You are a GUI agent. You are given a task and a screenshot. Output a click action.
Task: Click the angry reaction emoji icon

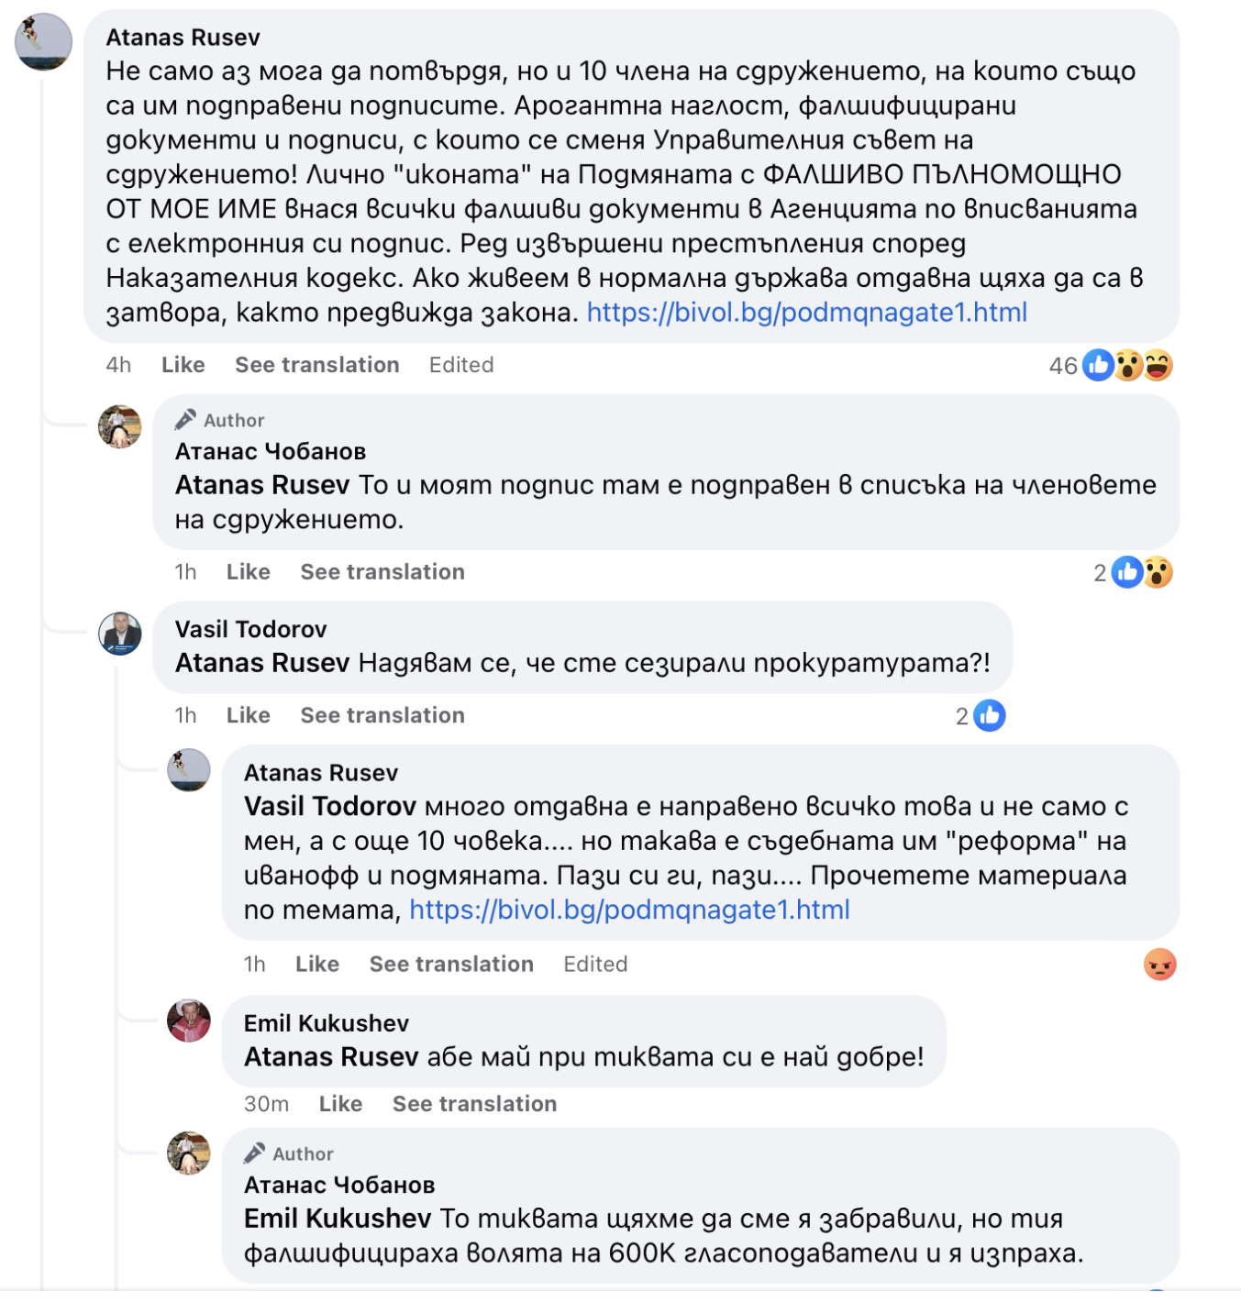point(1159,965)
